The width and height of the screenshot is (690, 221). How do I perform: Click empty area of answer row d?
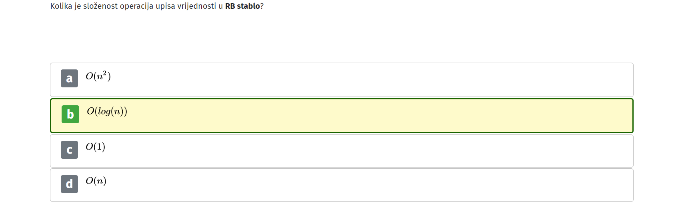360,185
